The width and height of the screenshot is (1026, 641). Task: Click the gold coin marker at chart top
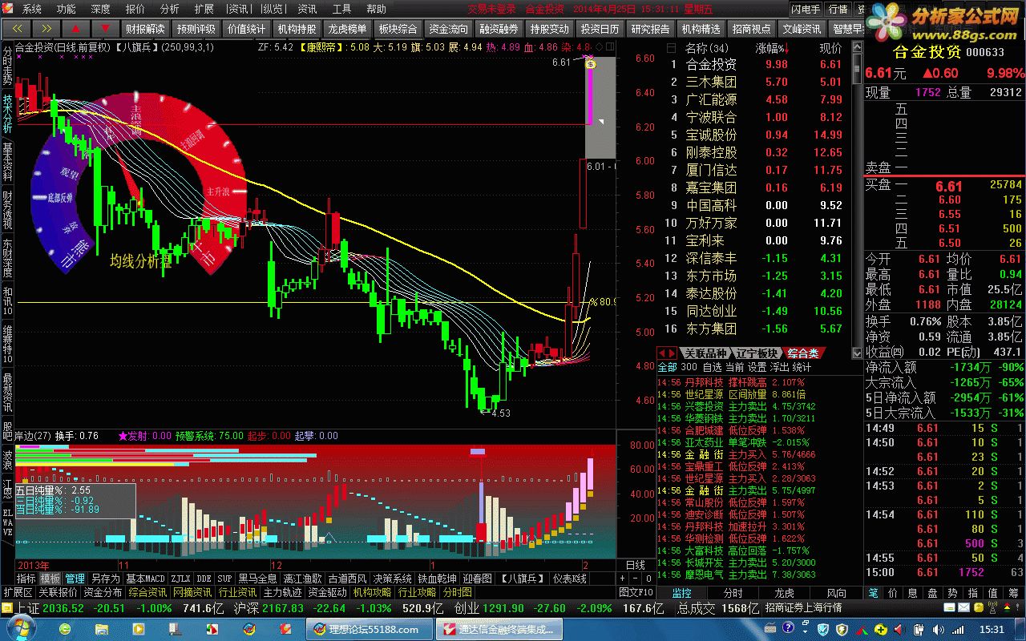coord(590,62)
